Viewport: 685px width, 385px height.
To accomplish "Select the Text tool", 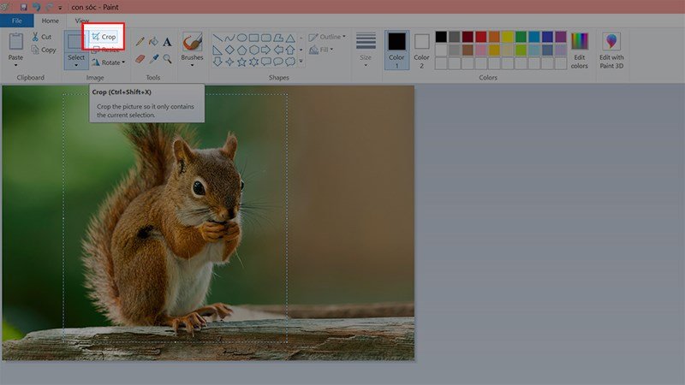I will click(167, 42).
